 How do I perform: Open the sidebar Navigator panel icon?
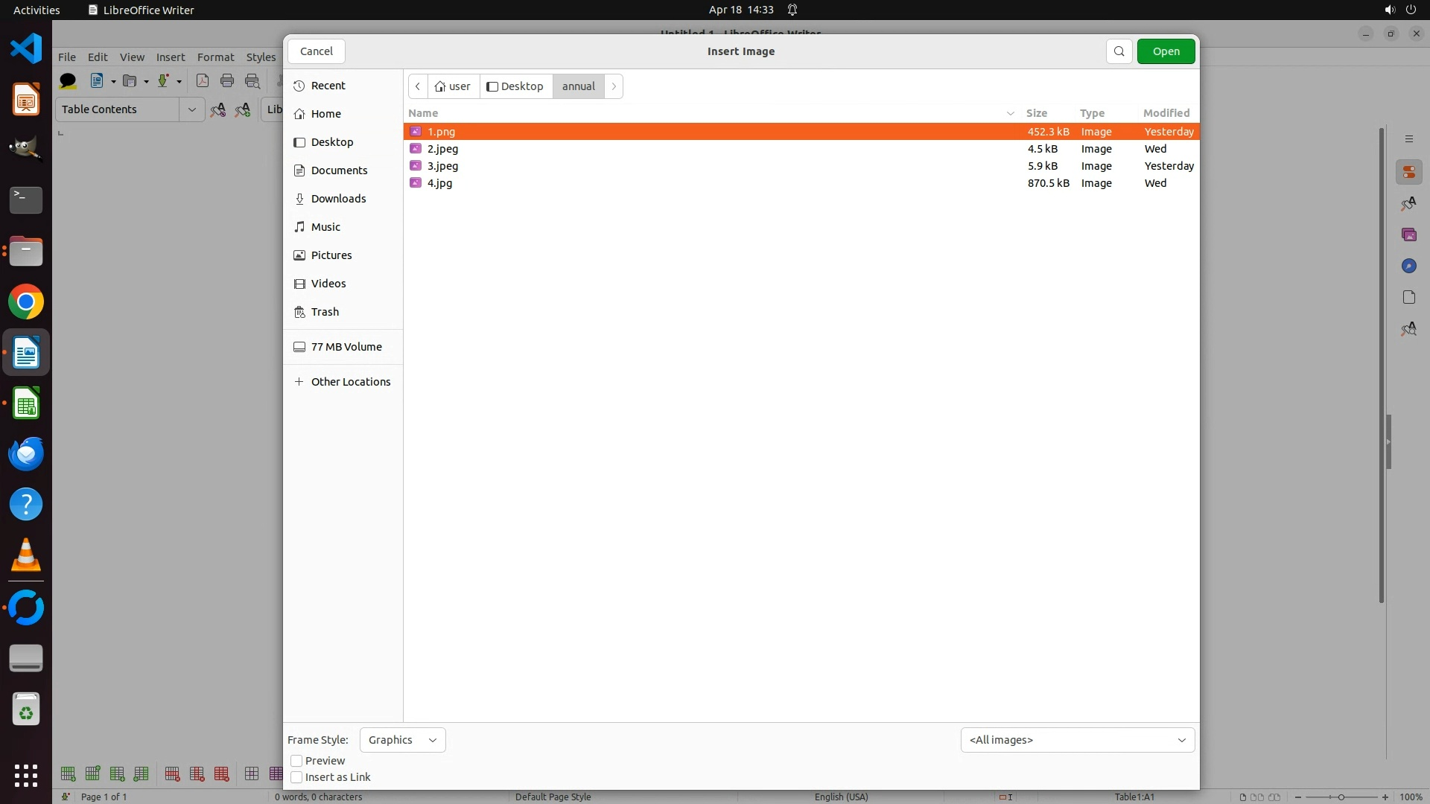coord(1408,267)
